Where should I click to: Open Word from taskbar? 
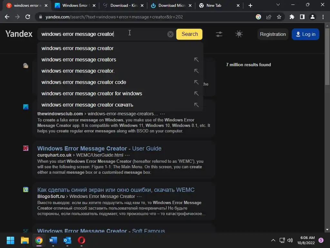(x=53, y=240)
